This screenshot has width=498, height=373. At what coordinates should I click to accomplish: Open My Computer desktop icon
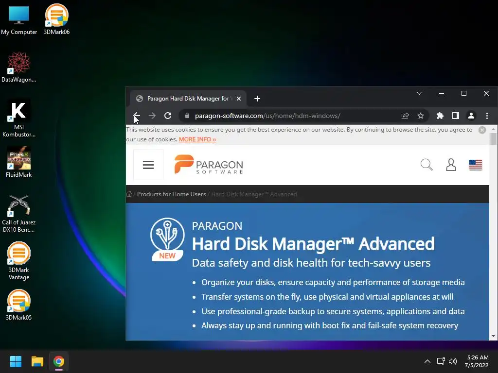click(19, 19)
